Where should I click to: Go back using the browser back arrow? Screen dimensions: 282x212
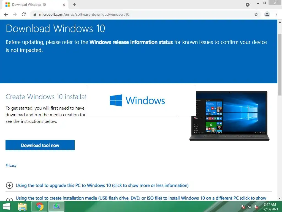pos(6,14)
